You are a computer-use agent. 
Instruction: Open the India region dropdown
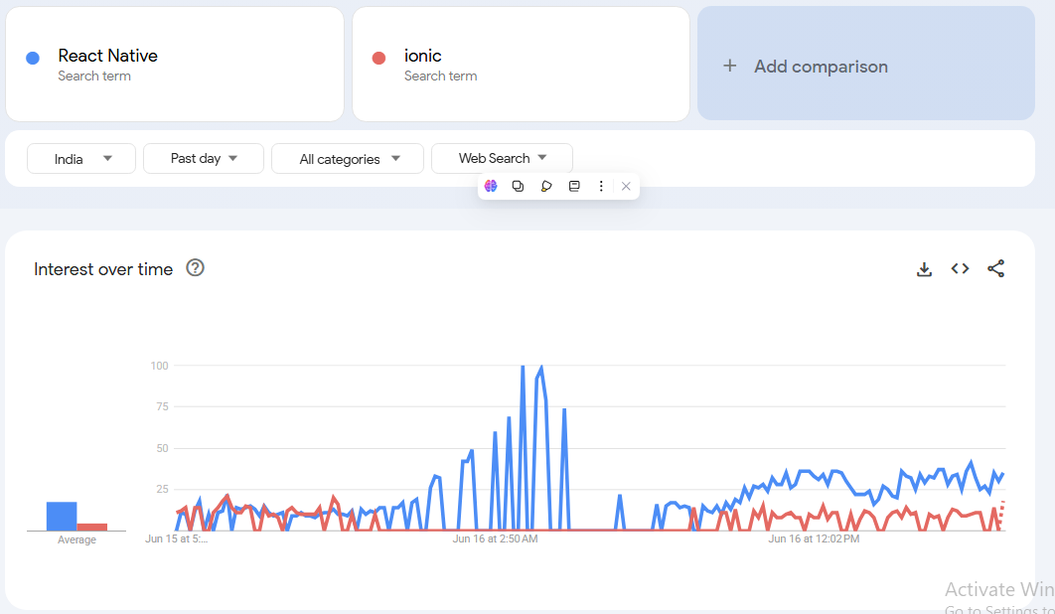(81, 159)
